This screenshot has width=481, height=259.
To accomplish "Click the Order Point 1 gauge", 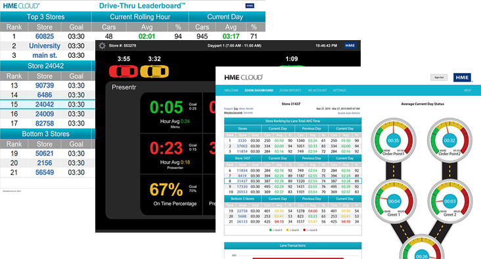I will 394,141.
